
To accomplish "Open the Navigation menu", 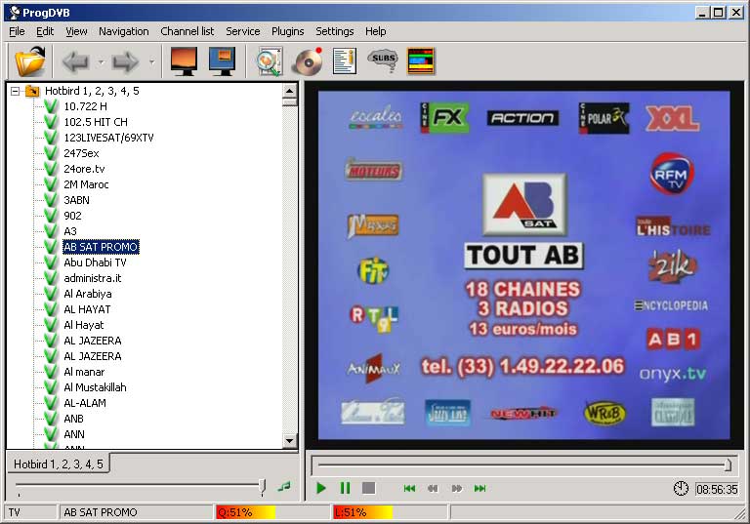I will coord(124,31).
